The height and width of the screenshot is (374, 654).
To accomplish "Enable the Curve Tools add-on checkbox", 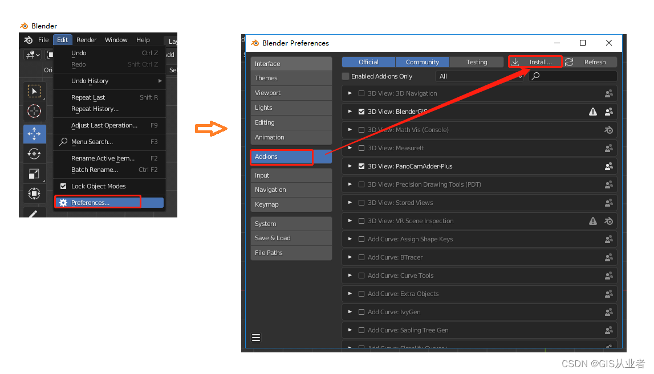I will (x=361, y=276).
